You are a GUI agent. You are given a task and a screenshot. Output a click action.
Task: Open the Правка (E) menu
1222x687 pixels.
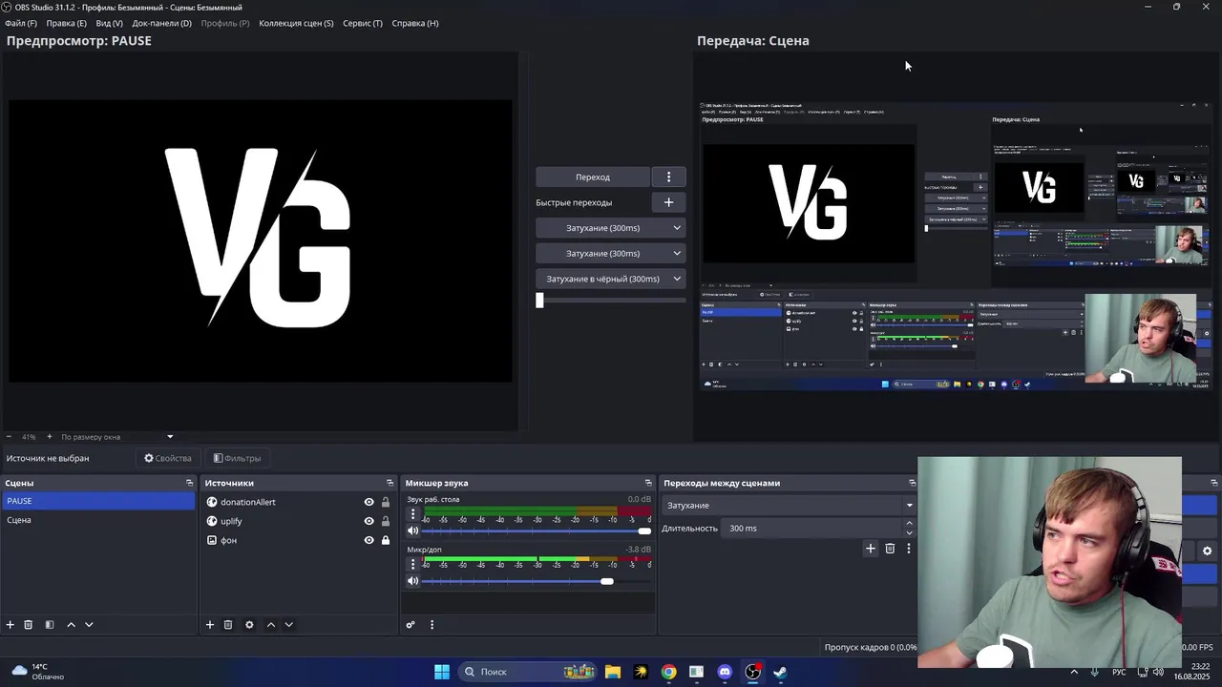coord(66,23)
